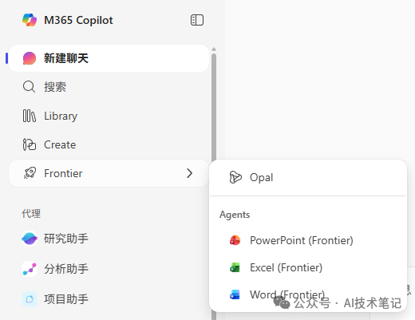Image resolution: width=415 pixels, height=320 pixels.
Task: Select the Opal text label
Action: (261, 177)
